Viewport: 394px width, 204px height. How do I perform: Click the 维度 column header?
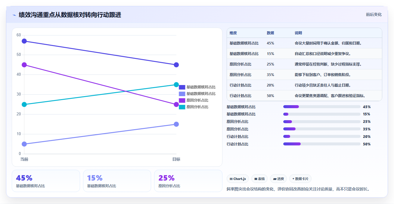tap(233, 33)
